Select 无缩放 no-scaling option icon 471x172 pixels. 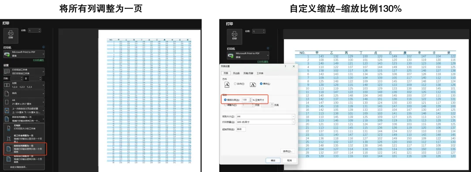tap(8, 128)
